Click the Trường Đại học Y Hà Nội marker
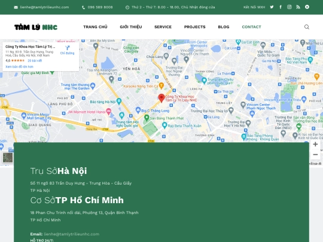This screenshot has height=242, width=323. [x=248, y=123]
